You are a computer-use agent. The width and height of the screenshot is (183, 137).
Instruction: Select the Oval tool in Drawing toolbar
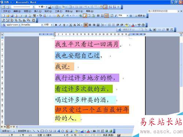click(x=46, y=131)
